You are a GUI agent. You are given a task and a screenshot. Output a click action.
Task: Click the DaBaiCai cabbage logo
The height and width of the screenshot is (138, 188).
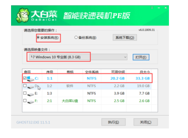coord(22,16)
